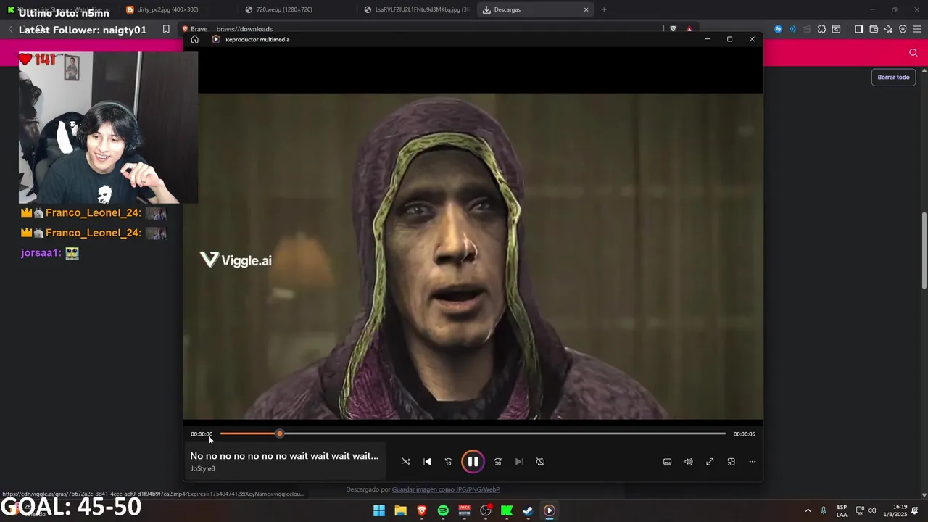Switch the ESP LAA keyboard language

[x=842, y=510]
